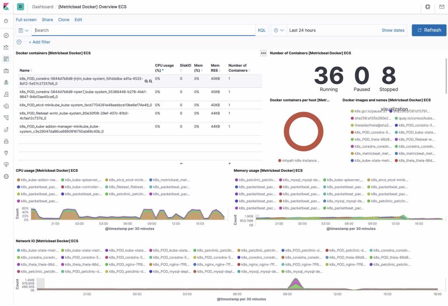
Task: Sort table by Name column
Action: pyautogui.click(x=26, y=70)
